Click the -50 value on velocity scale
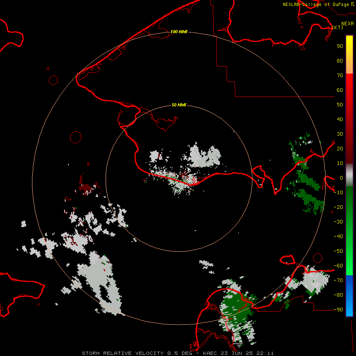The height and width of the screenshot is (356, 356). coord(338,251)
